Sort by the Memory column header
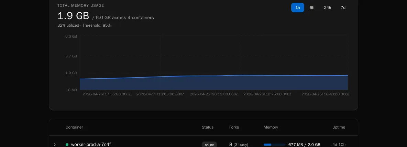407x147 pixels. pos(271,127)
